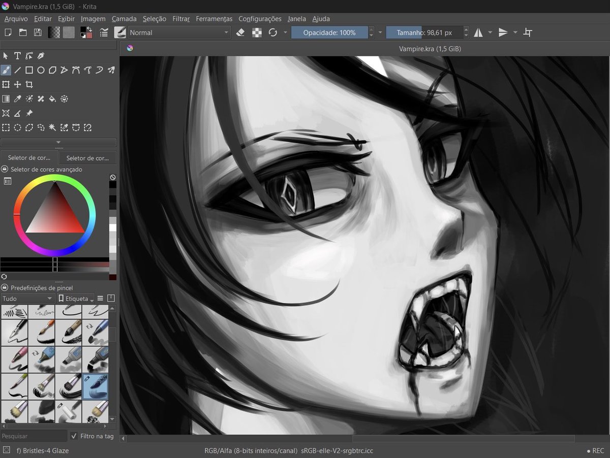This screenshot has height=458, width=610.
Task: Select the Fill bucket tool
Action: click(x=52, y=99)
